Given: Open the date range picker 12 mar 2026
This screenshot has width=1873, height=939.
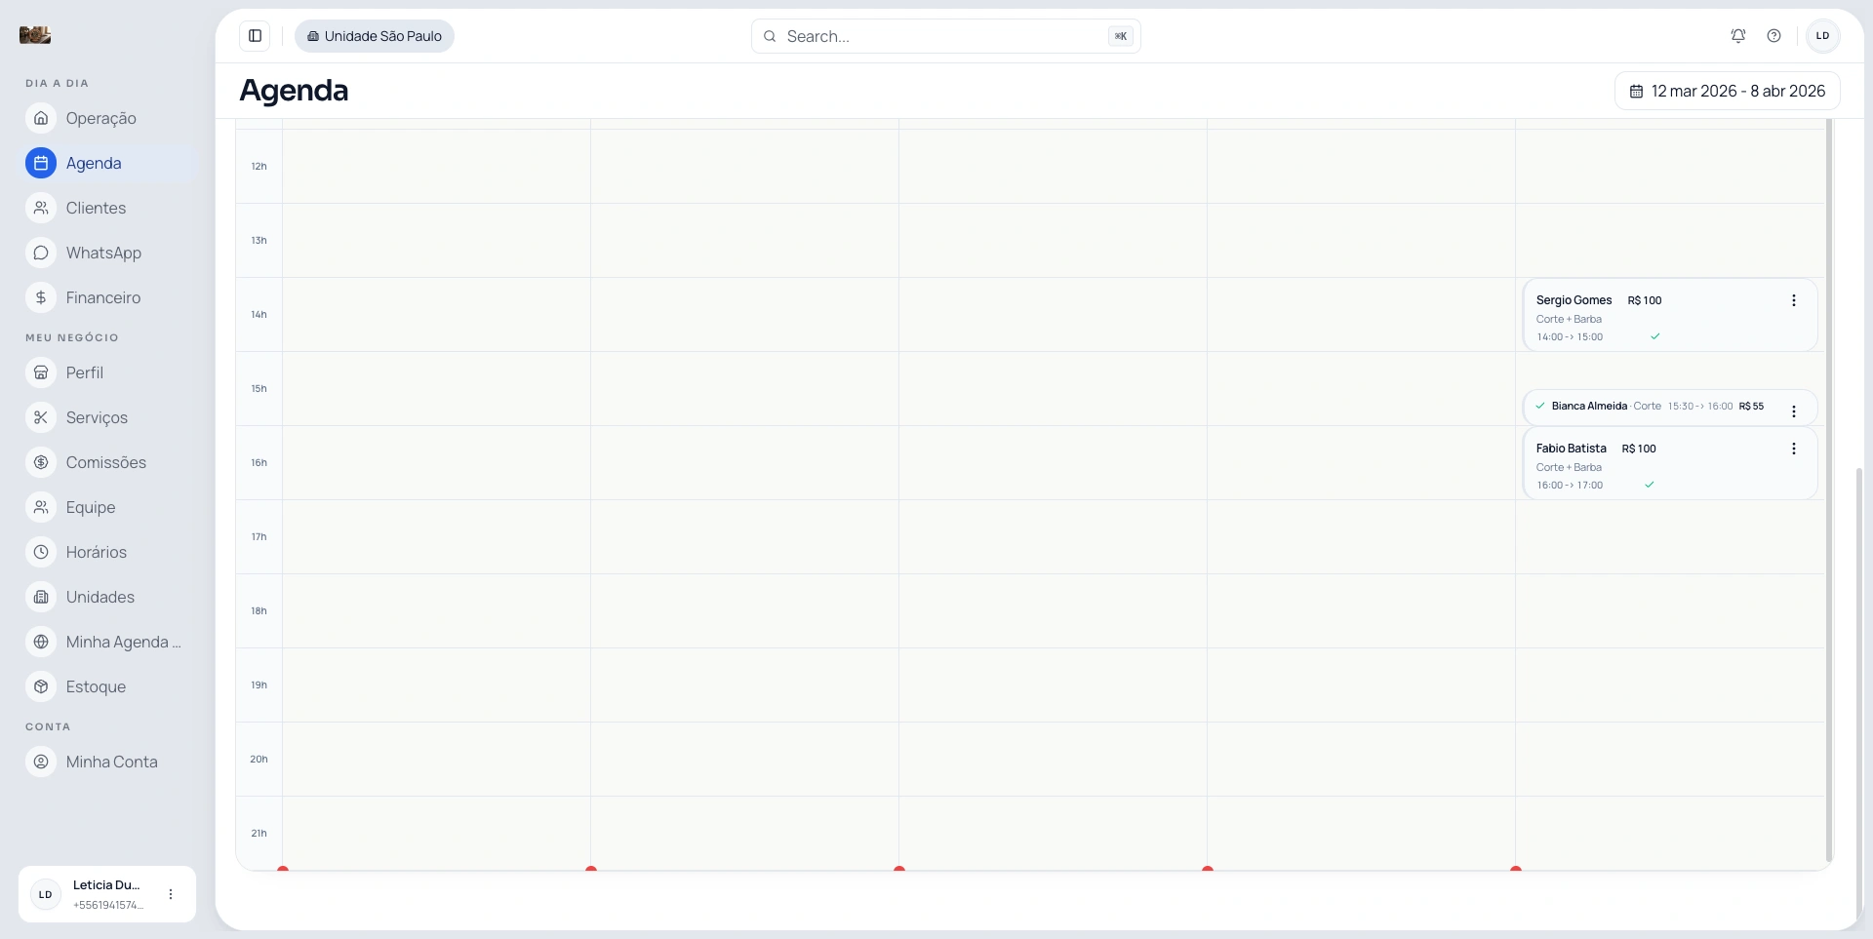Looking at the screenshot, I should (x=1727, y=91).
